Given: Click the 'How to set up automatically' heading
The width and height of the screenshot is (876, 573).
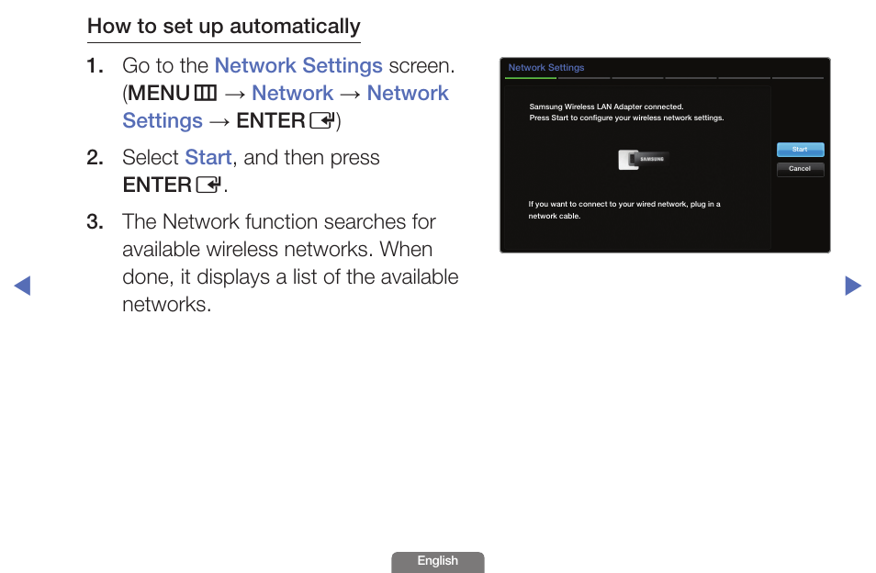Looking at the screenshot, I should [223, 27].
